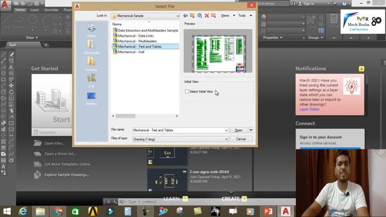
Task: Enable Select Initial View checkbox
Action: [x=187, y=92]
